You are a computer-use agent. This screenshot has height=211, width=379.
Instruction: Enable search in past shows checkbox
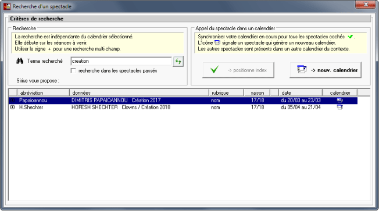click(x=73, y=70)
